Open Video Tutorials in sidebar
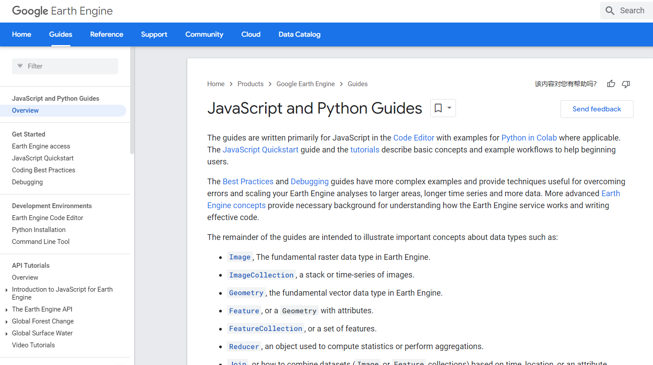This screenshot has height=365, width=653. click(33, 345)
